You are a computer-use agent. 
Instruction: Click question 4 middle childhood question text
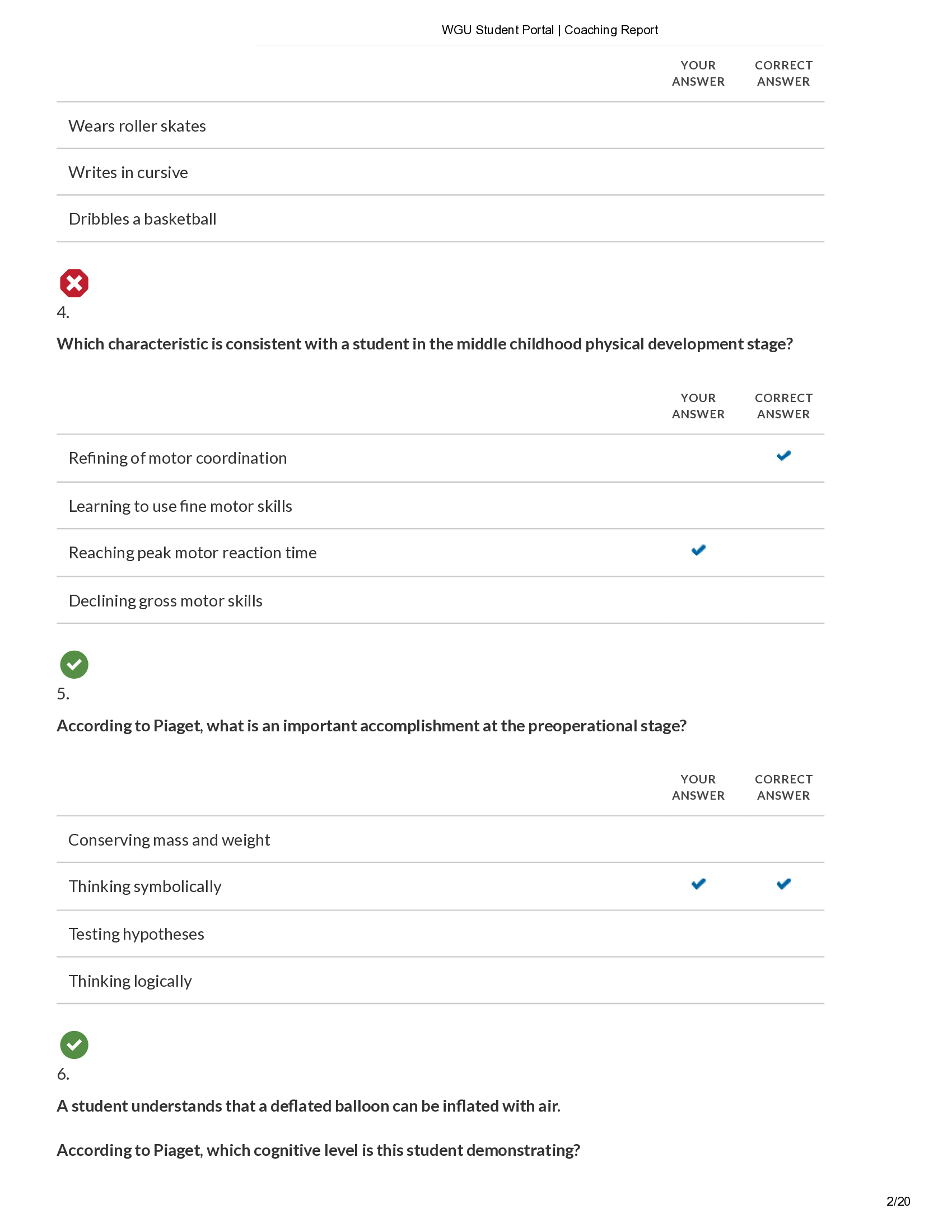pyautogui.click(x=424, y=344)
